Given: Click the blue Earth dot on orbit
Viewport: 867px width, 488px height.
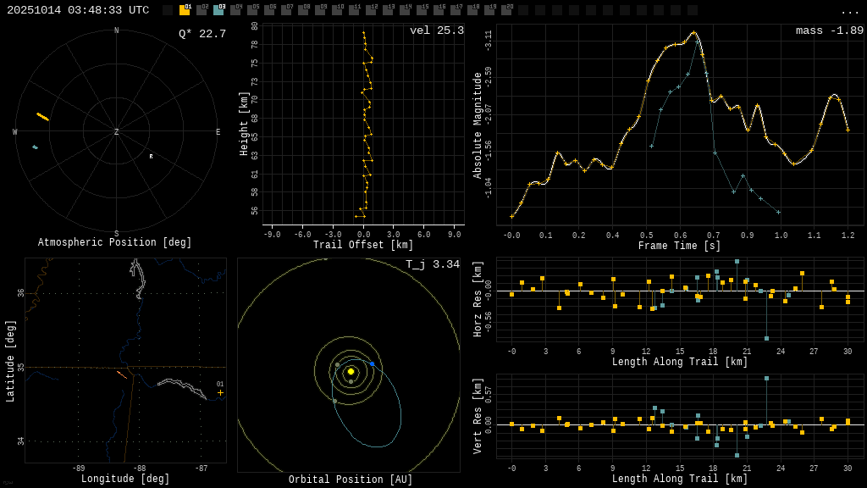Looking at the screenshot, I should pos(372,363).
